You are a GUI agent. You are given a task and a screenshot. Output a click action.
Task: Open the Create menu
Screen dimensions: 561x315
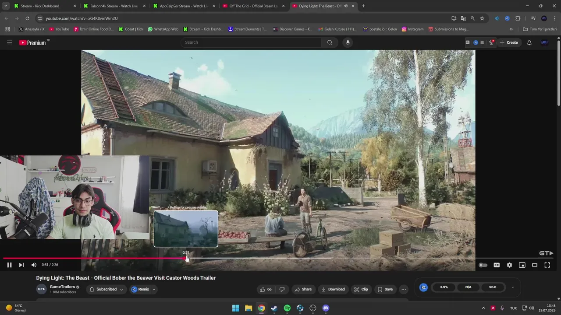click(x=509, y=42)
